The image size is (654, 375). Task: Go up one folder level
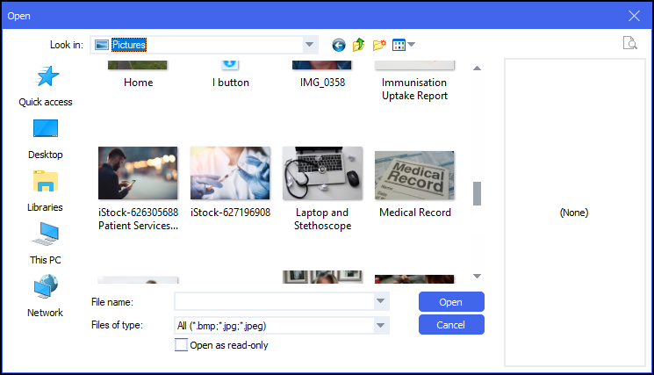(x=359, y=45)
